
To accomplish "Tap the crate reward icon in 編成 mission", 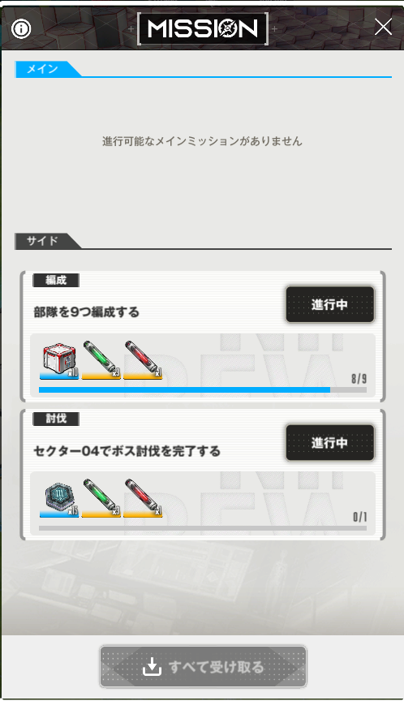I will click(x=59, y=361).
